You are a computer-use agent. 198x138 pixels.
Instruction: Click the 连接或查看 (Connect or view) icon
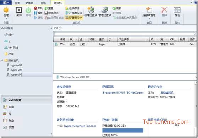[x=149, y=10]
